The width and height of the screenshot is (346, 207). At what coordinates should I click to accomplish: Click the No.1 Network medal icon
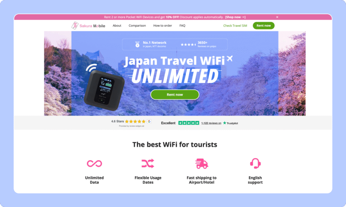click(137, 44)
